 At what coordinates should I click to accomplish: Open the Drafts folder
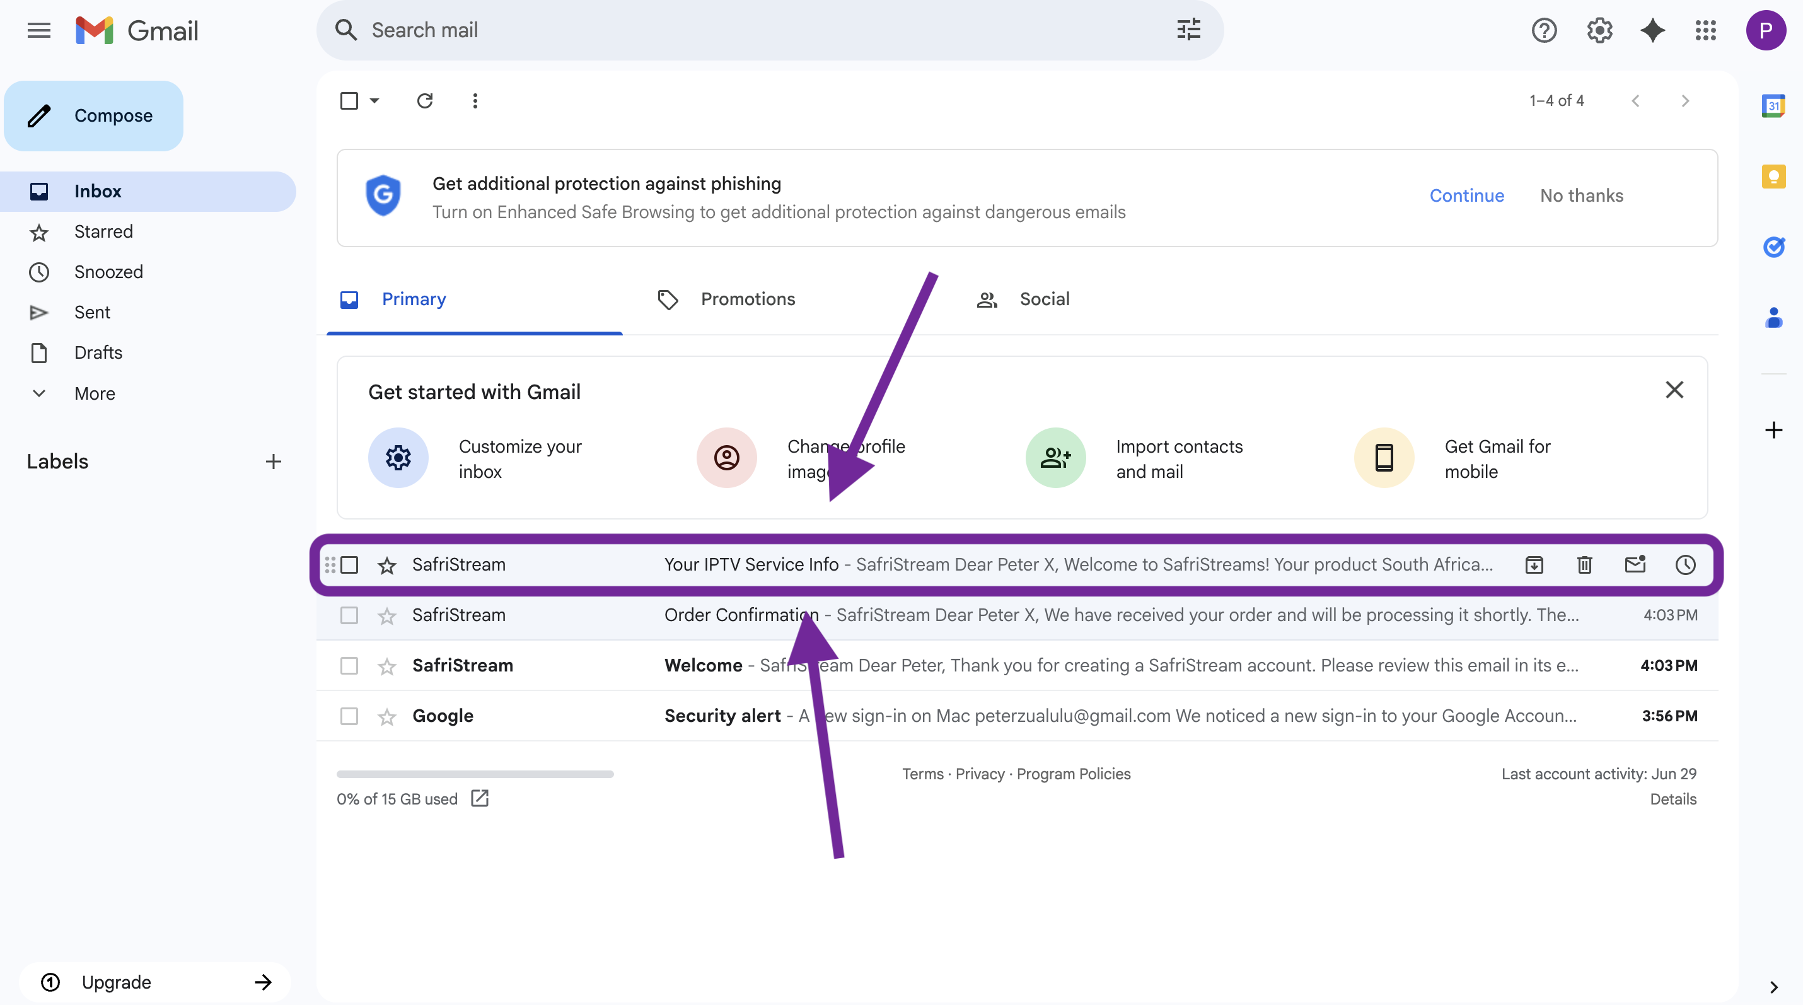[148, 352]
